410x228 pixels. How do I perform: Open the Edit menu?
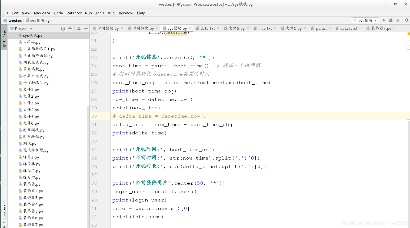pos(15,13)
